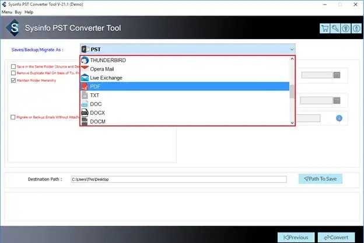Select DOCM as the output format
The width and height of the screenshot is (364, 243).
coord(185,121)
